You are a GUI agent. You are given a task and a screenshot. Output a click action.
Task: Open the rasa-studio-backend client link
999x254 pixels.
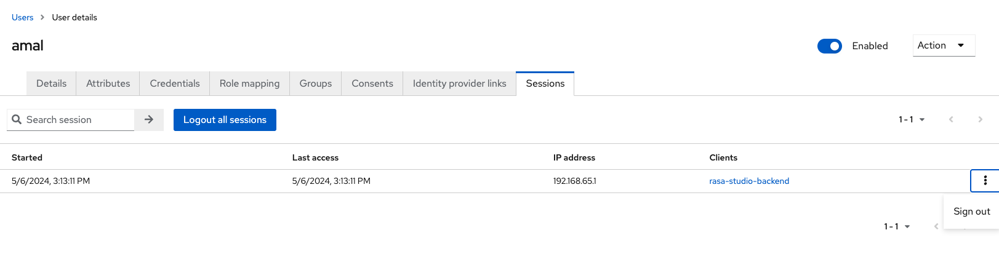(749, 181)
